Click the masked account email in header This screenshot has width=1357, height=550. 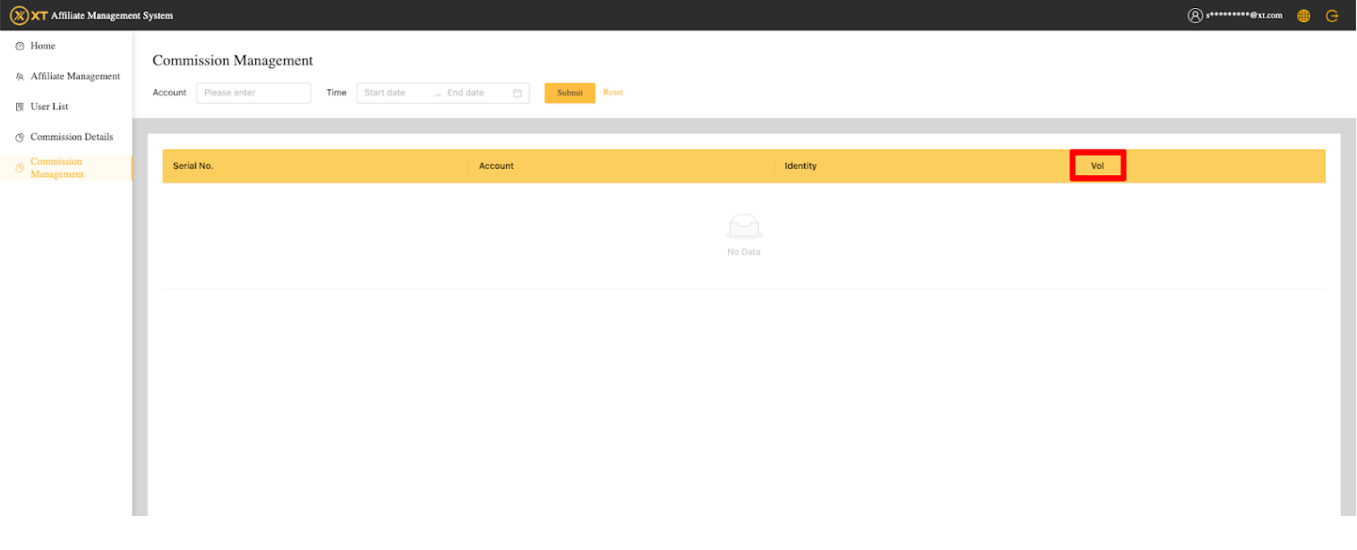click(x=1244, y=15)
